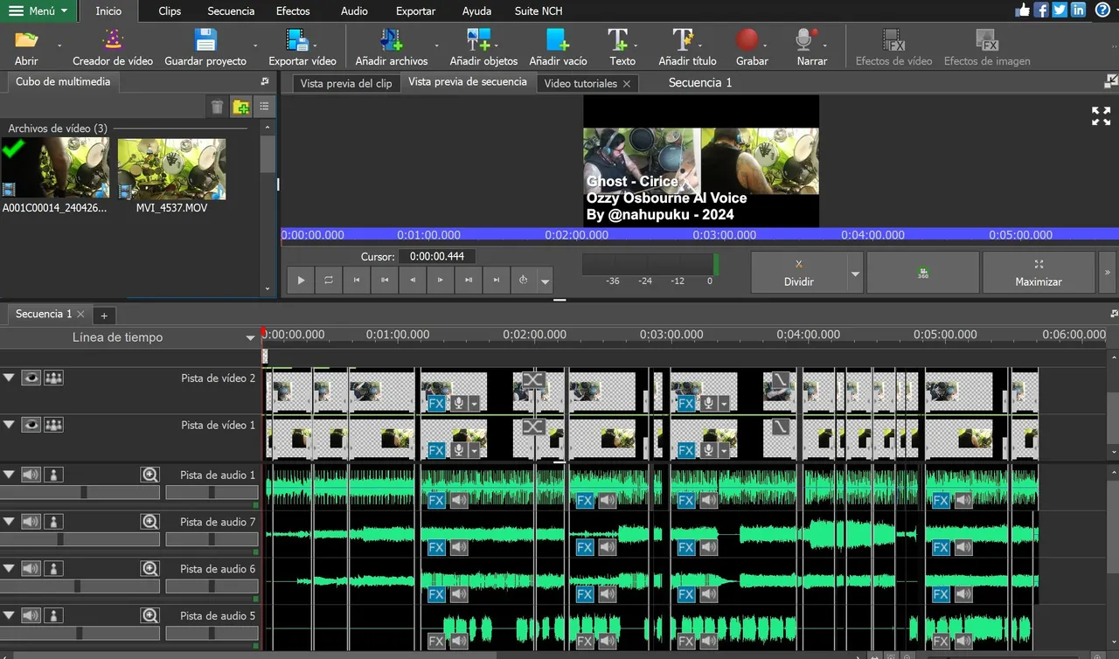Click the green add-folder icon in the media bin
This screenshot has height=659, width=1119.
pyautogui.click(x=240, y=108)
